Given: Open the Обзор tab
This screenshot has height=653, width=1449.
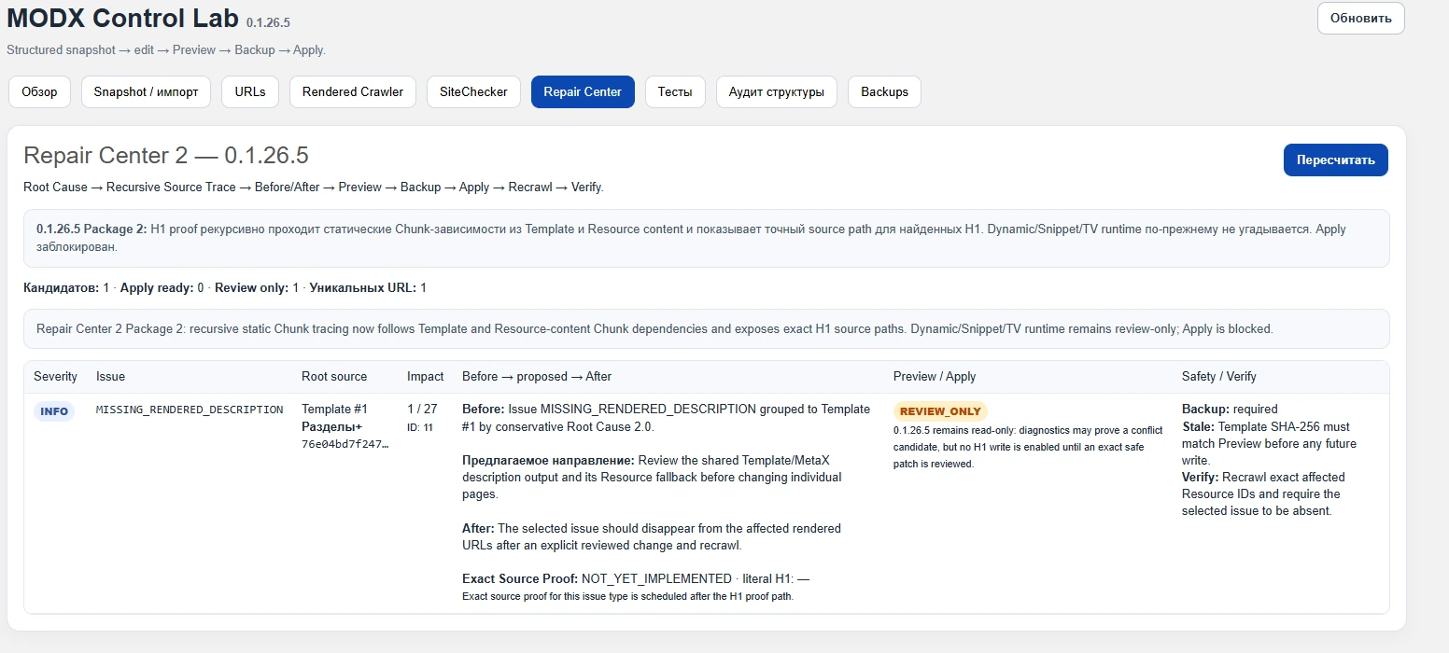Looking at the screenshot, I should click(x=39, y=92).
